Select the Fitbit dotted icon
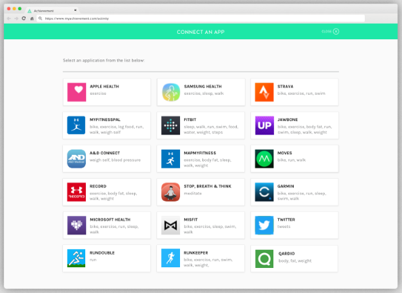The width and height of the screenshot is (402, 293). click(x=171, y=125)
